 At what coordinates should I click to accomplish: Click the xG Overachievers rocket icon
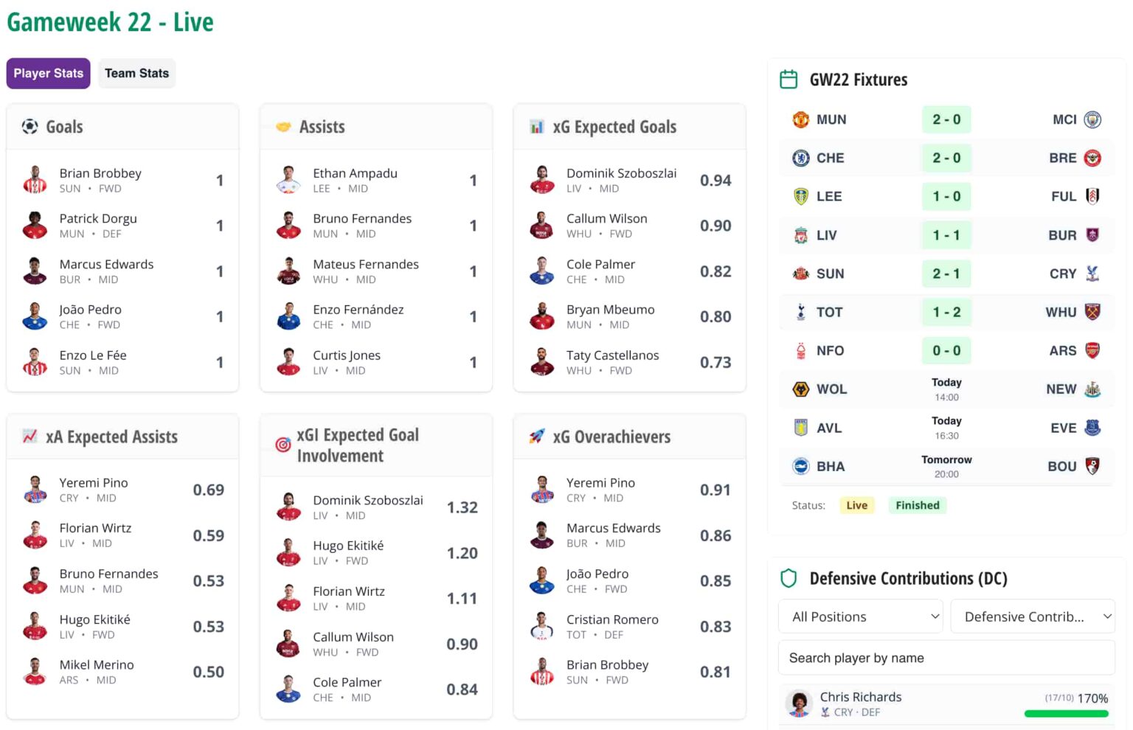[x=537, y=437]
